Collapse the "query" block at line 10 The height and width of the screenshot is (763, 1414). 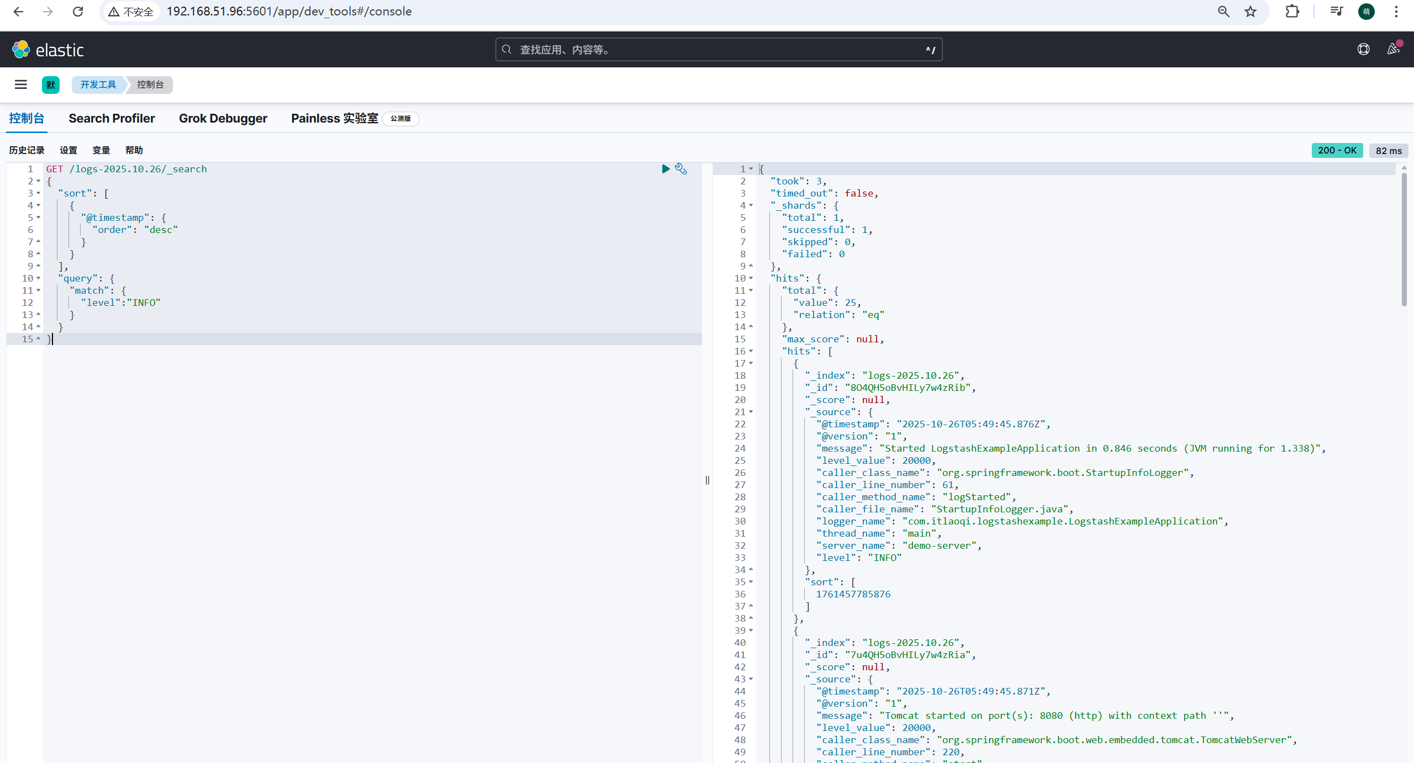coord(38,278)
